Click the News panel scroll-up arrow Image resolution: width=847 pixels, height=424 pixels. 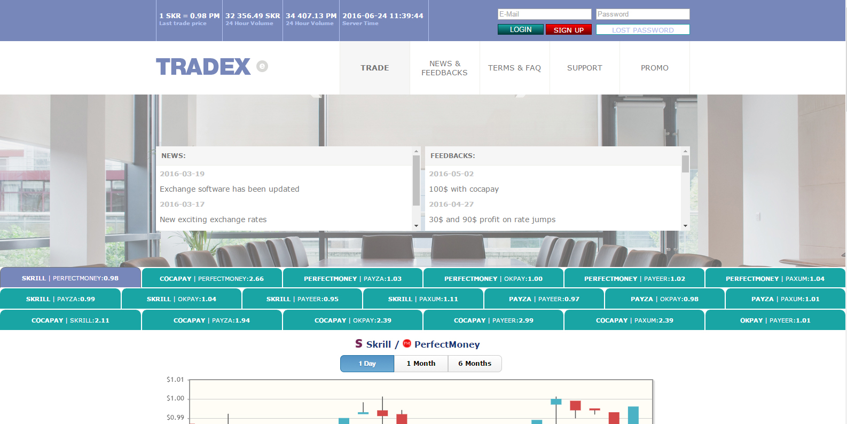point(416,152)
